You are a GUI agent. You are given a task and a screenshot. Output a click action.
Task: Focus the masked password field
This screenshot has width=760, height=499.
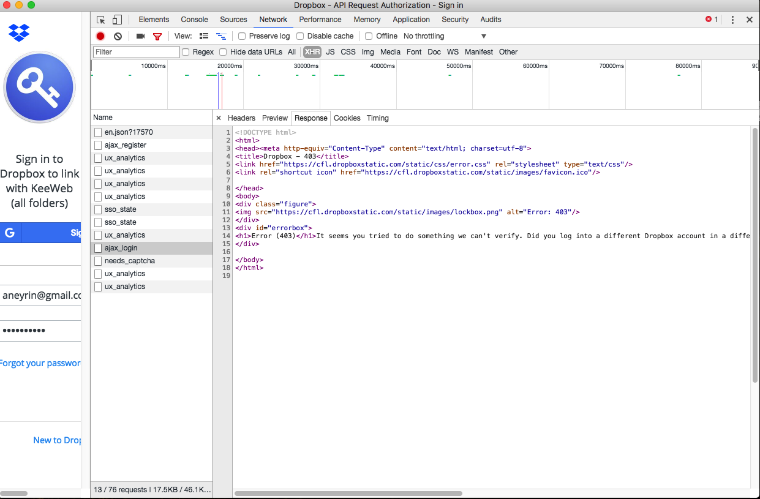click(x=40, y=331)
